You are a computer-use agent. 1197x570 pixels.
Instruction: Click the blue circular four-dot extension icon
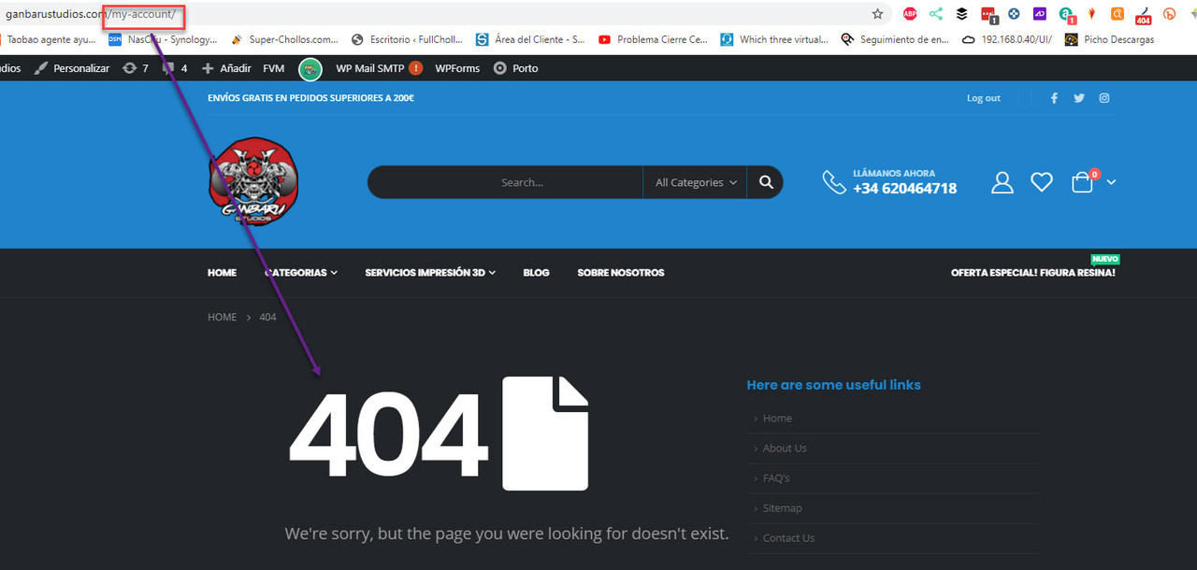tap(1014, 14)
